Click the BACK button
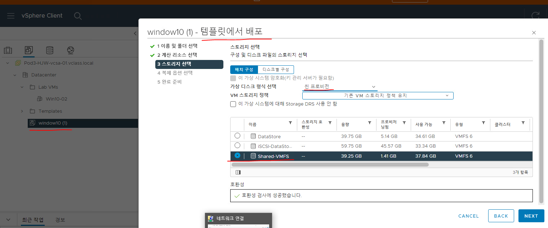Image resolution: width=548 pixels, height=228 pixels. click(x=501, y=216)
